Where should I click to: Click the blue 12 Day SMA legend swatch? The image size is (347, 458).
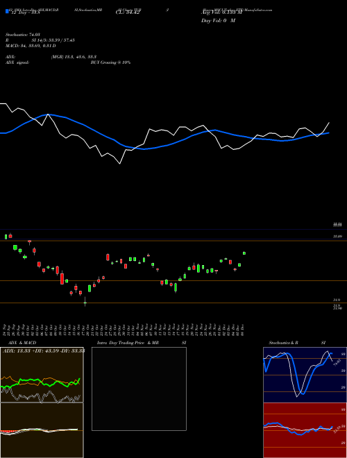(7, 11)
